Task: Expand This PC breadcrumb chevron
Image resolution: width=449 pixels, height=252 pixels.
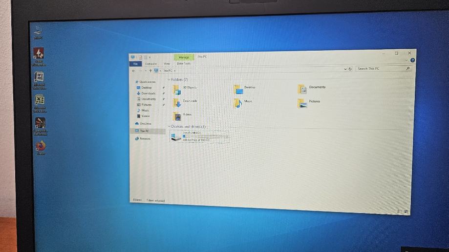Action: coord(175,71)
